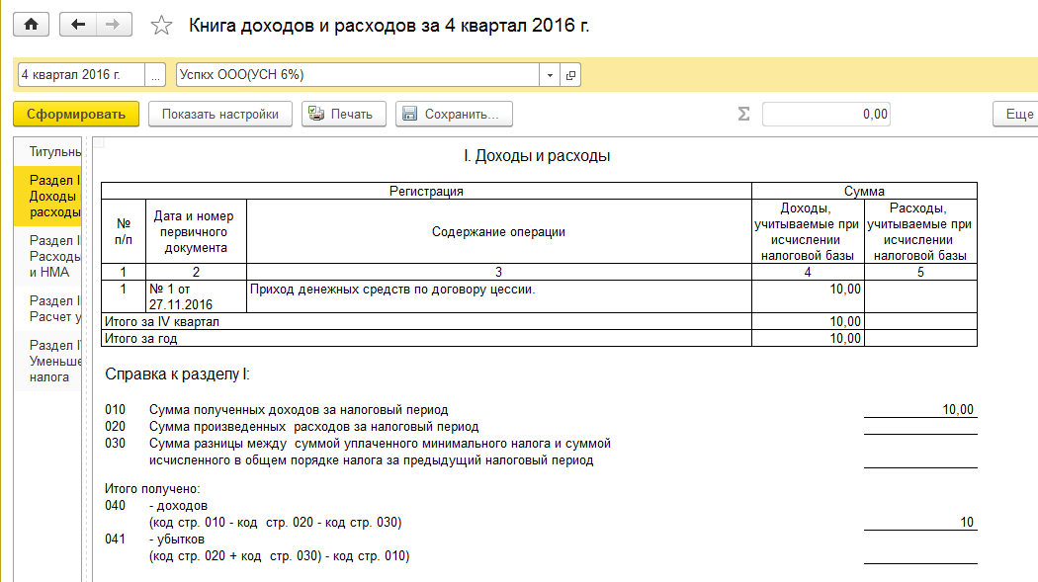
Task: Click the '№ п/п' column header
Action: click(124, 232)
